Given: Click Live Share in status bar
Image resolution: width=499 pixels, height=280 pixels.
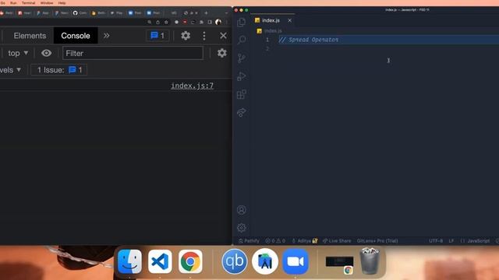Looking at the screenshot, I should [x=337, y=241].
